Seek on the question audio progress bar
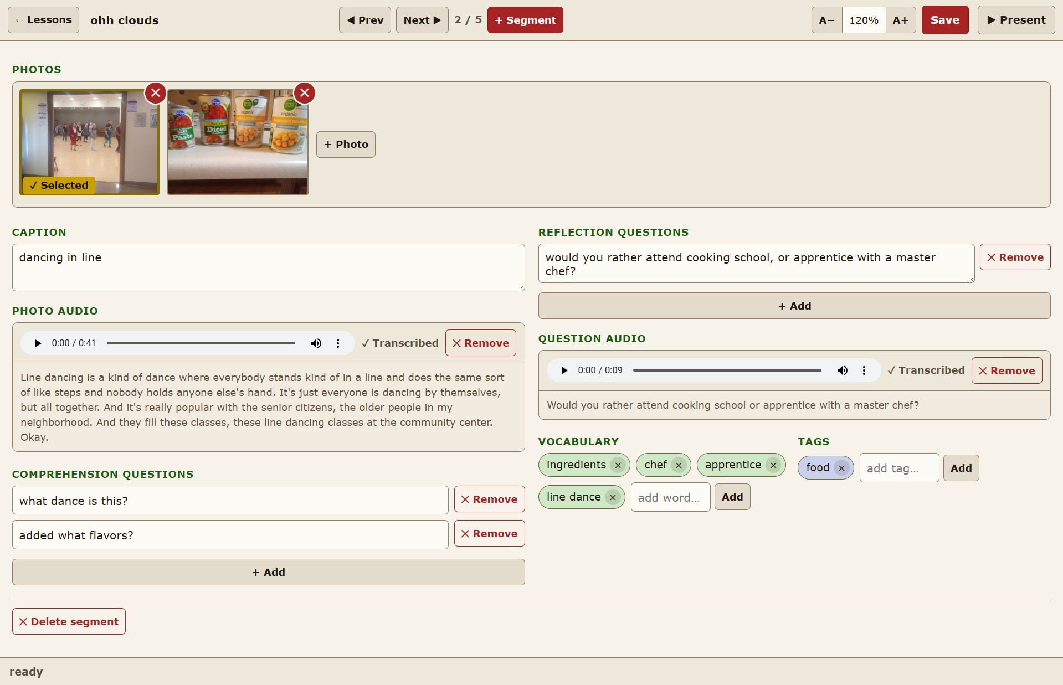This screenshot has width=1063, height=685. click(727, 370)
